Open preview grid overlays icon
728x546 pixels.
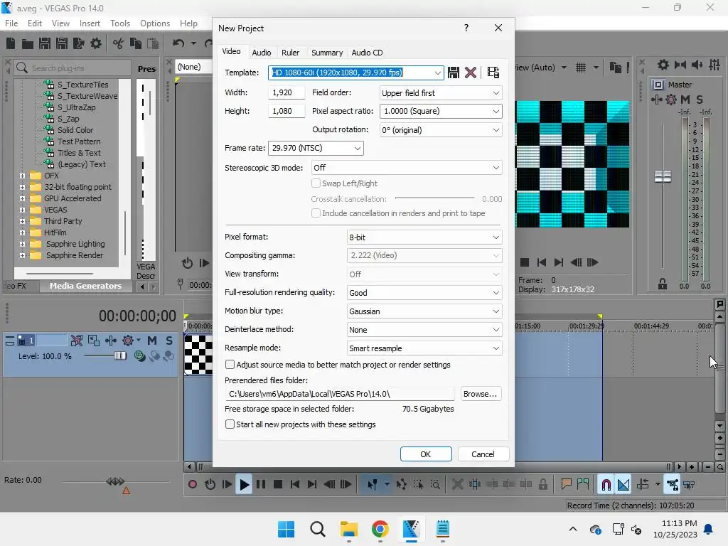click(581, 68)
